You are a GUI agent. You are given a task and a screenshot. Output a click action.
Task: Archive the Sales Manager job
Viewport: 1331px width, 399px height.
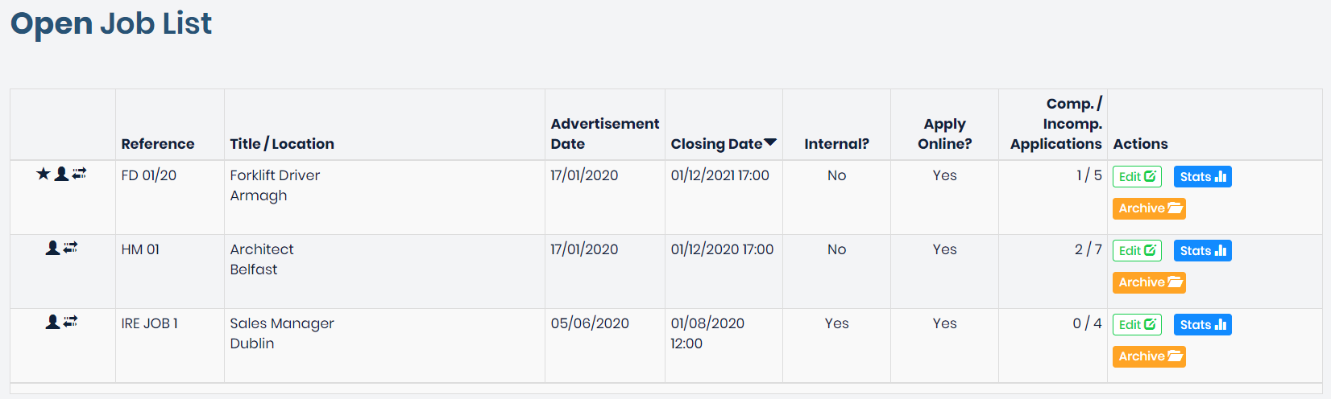point(1149,356)
